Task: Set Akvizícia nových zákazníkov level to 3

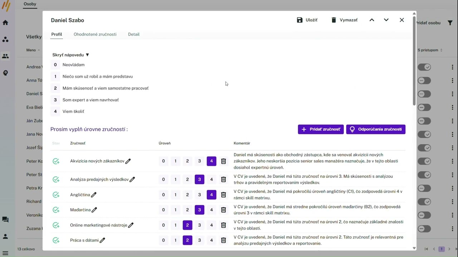Action: click(x=199, y=161)
